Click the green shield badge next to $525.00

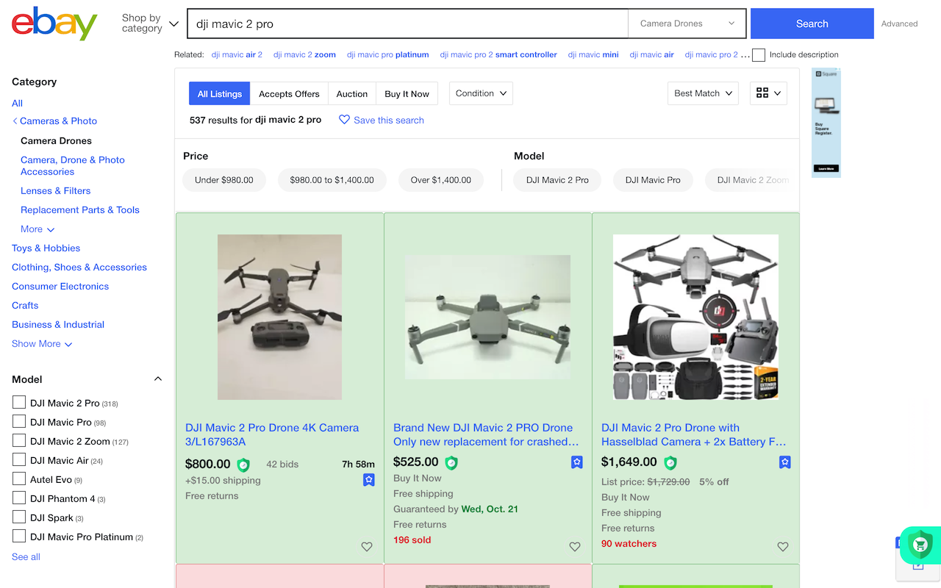coord(451,463)
